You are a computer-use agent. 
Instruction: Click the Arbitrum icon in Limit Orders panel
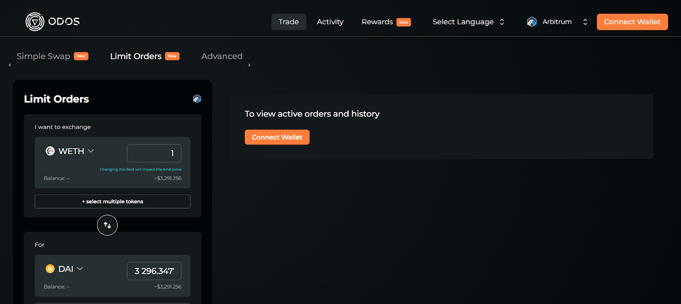(x=197, y=99)
